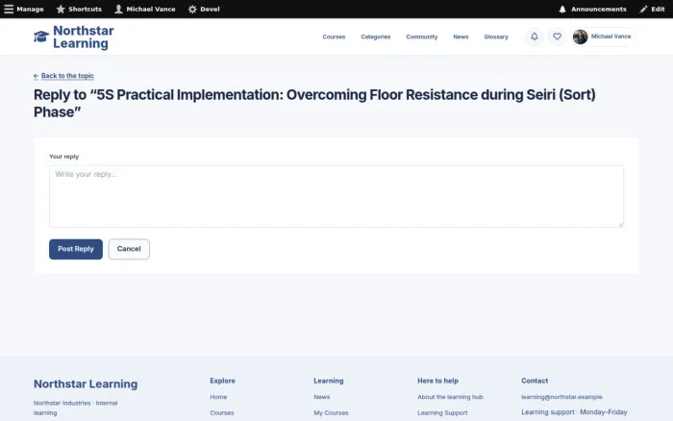Viewport: 673px width, 421px height.
Task: Open the Devel gear menu
Action: tap(204, 9)
